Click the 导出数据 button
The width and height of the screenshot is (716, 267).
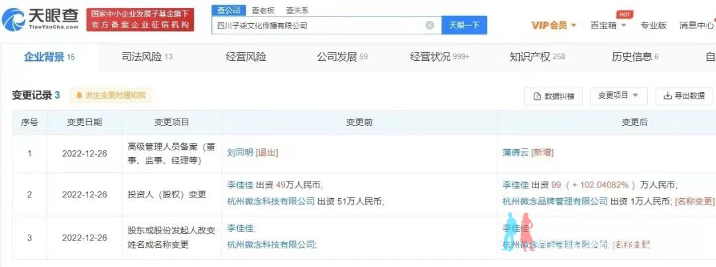click(x=684, y=96)
